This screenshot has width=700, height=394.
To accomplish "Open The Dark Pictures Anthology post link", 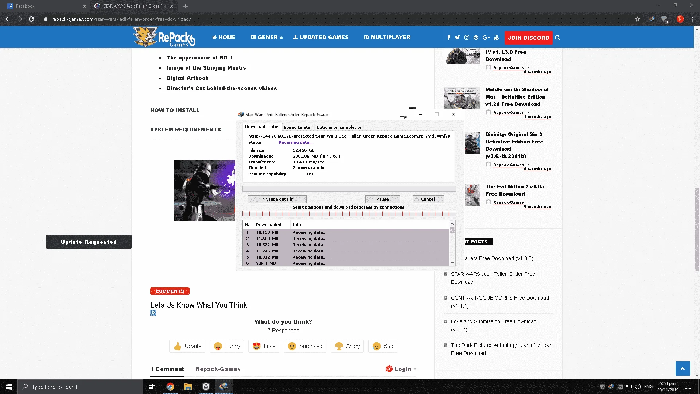I will [x=502, y=349].
